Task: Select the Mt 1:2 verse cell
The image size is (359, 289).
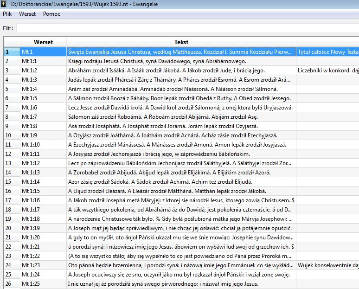Action: coord(43,71)
